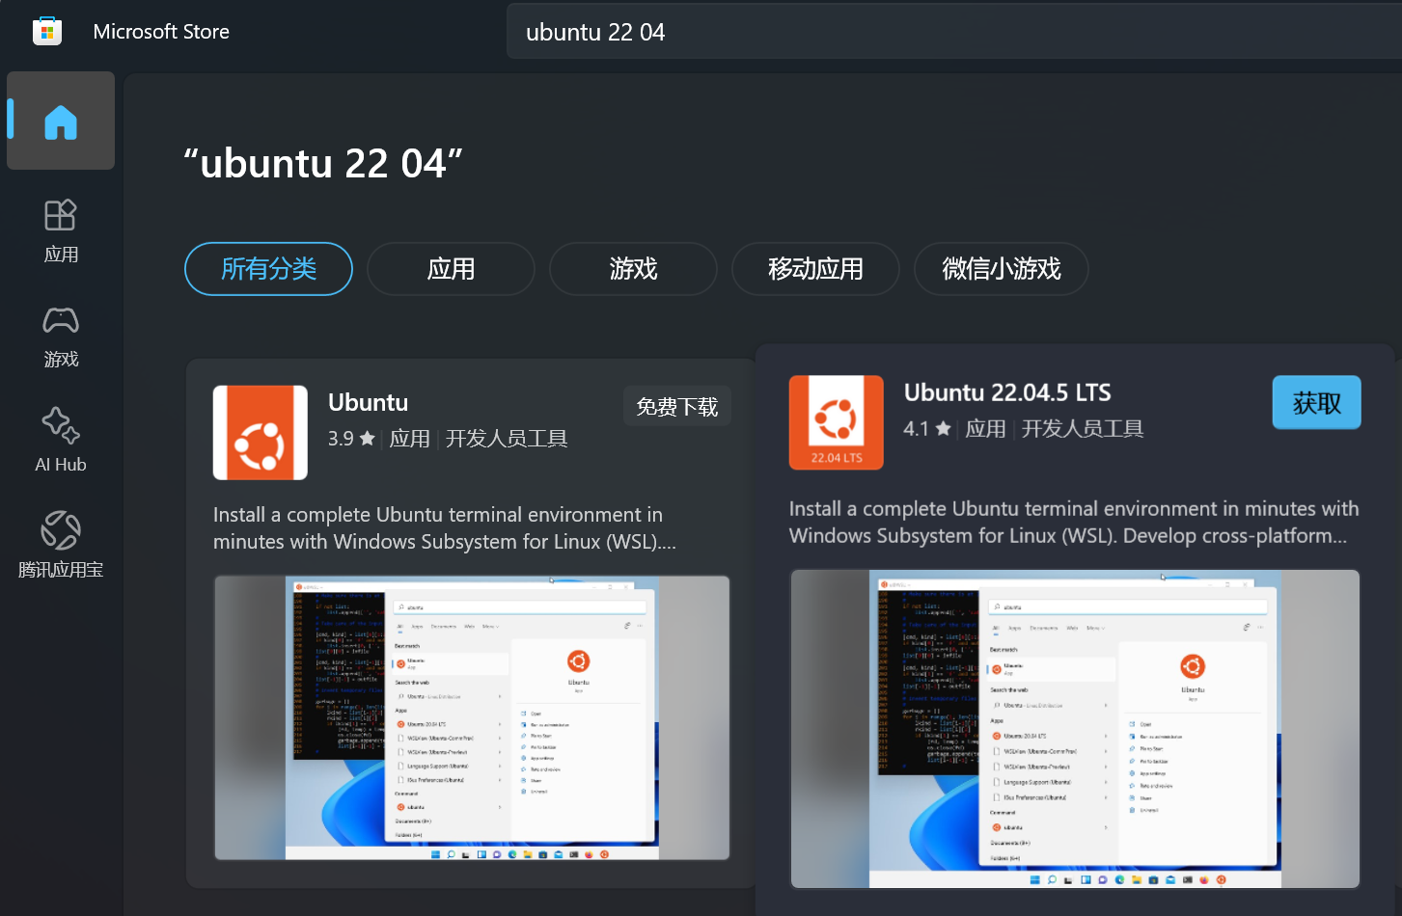Click the 4.1 star rating of Ubuntu 22.04.5
This screenshot has width=1402, height=916.
(927, 429)
